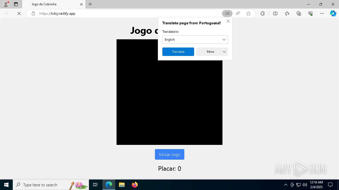Screen dimensions: 339x190
Task: Open Browser essentials heart icon
Action: coord(310,13)
